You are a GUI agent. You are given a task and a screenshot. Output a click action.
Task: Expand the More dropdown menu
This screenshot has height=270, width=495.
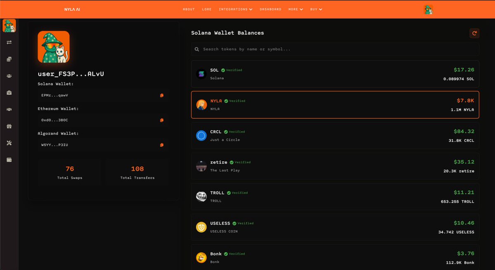[x=296, y=9]
